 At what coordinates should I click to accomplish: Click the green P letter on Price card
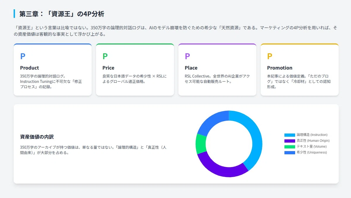click(x=105, y=56)
